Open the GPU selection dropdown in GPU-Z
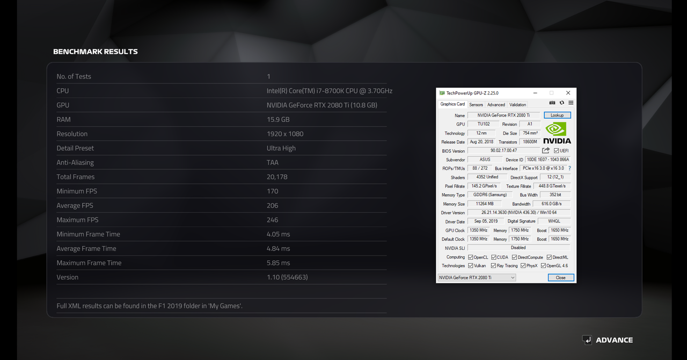 tap(477, 278)
